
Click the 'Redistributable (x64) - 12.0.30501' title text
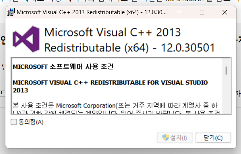pos(129,48)
